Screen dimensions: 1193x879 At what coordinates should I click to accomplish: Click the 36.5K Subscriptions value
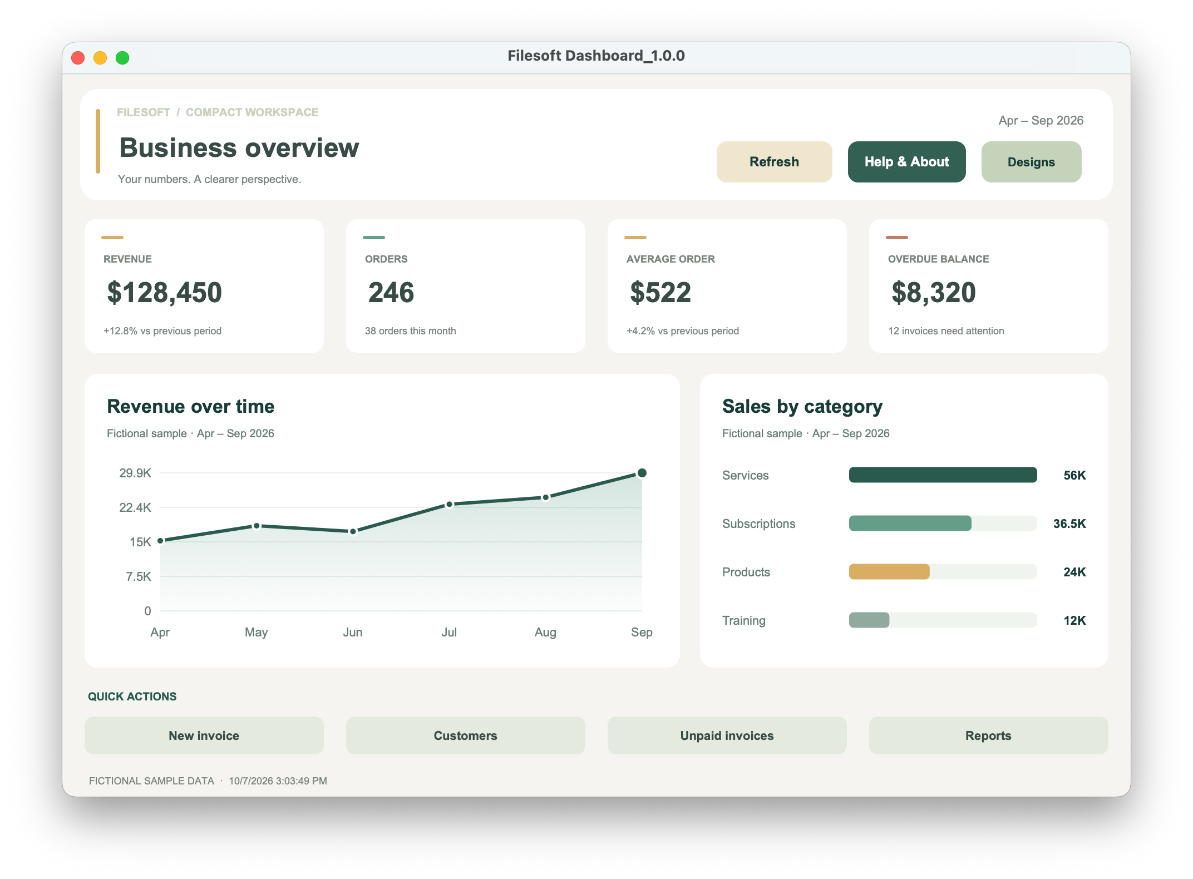click(1069, 524)
